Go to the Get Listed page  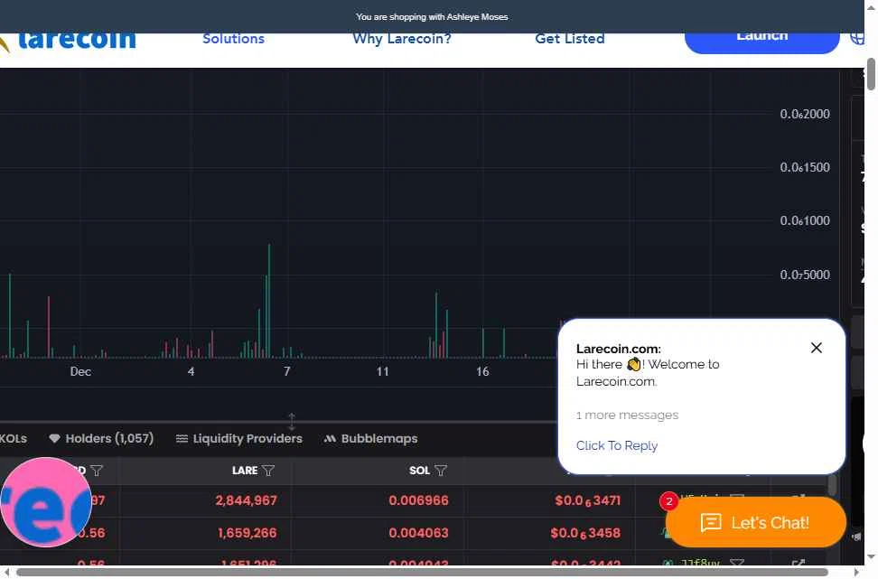(569, 39)
